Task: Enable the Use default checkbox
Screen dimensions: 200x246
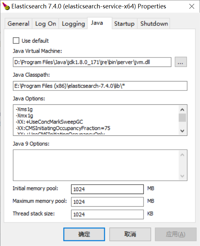Action: (x=16, y=41)
